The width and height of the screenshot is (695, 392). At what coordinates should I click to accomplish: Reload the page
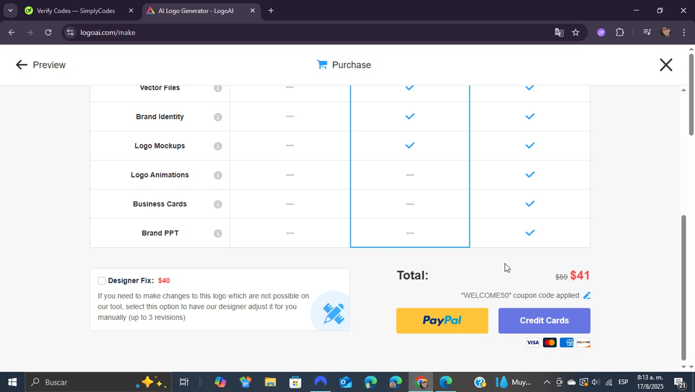(48, 32)
